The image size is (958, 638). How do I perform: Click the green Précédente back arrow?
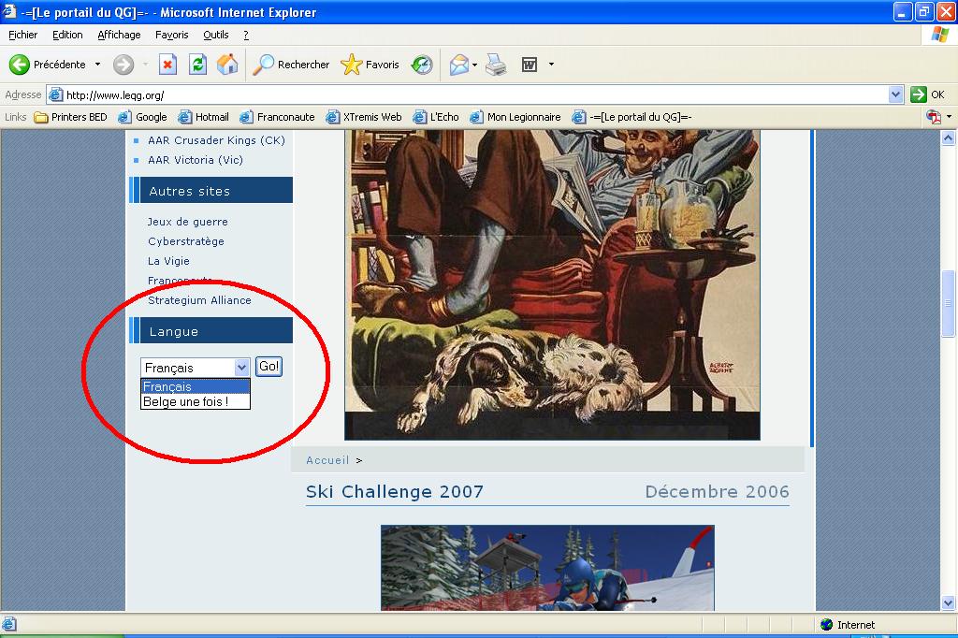pyautogui.click(x=20, y=65)
